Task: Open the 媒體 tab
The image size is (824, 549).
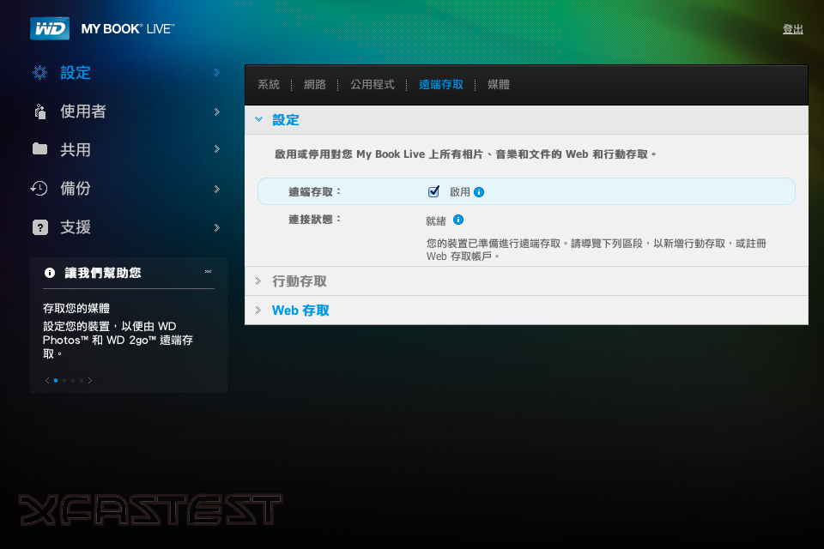Action: click(x=498, y=85)
